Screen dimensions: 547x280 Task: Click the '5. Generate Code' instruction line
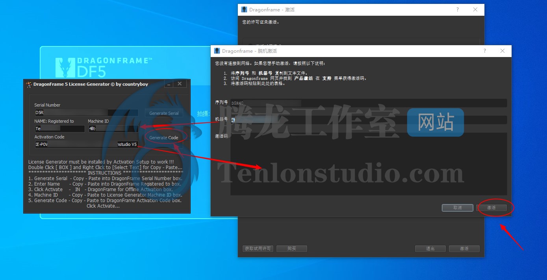[x=105, y=201]
